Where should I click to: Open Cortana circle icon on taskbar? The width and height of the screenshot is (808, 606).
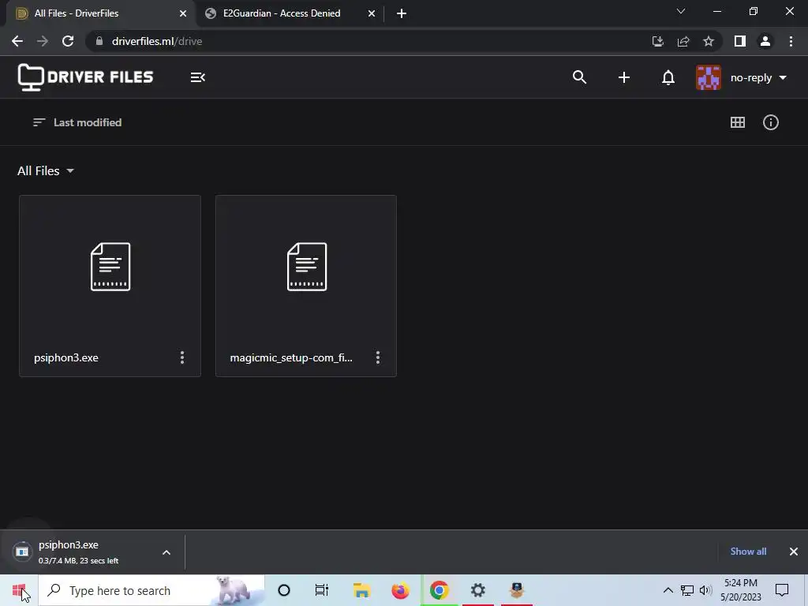[x=284, y=590]
